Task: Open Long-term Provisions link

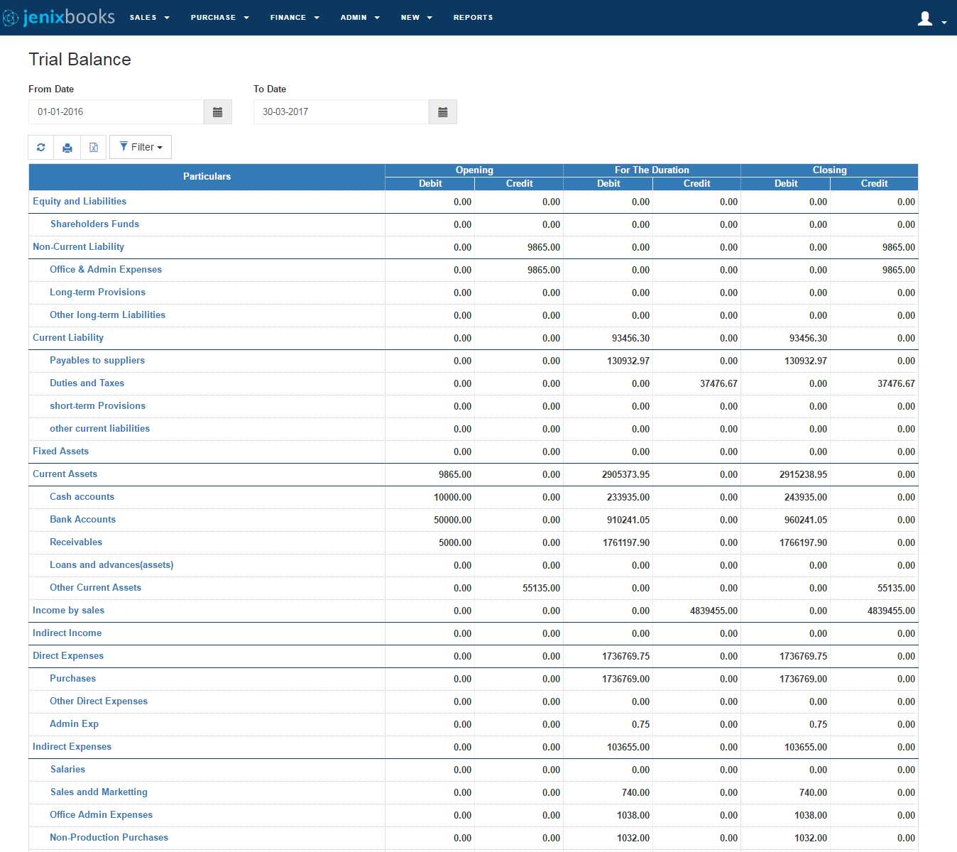Action: point(97,293)
